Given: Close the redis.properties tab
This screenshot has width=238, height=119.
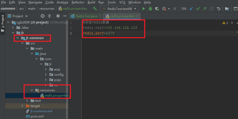Looking at the screenshot, I should tap(137, 16).
